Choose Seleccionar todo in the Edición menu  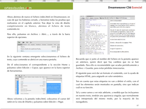click(33, 89)
